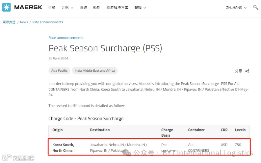Select the Asia Pacific tag
Viewport: 261px width, 163px height.
(x=59, y=70)
